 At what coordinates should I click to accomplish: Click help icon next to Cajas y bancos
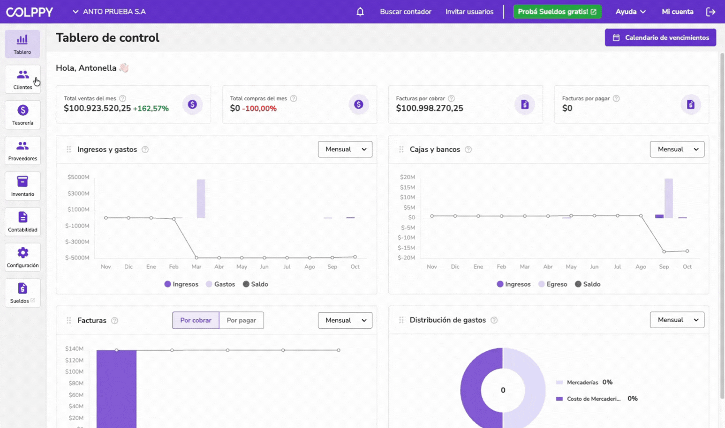point(468,149)
